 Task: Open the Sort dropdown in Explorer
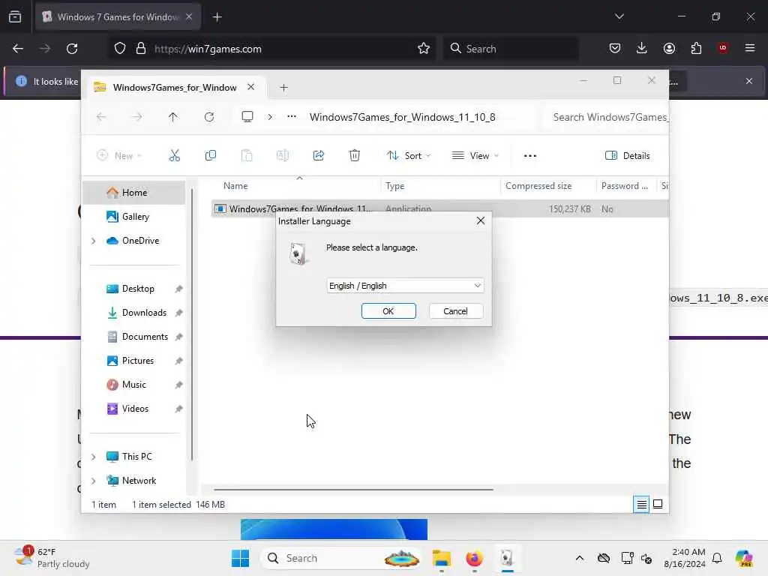click(409, 156)
